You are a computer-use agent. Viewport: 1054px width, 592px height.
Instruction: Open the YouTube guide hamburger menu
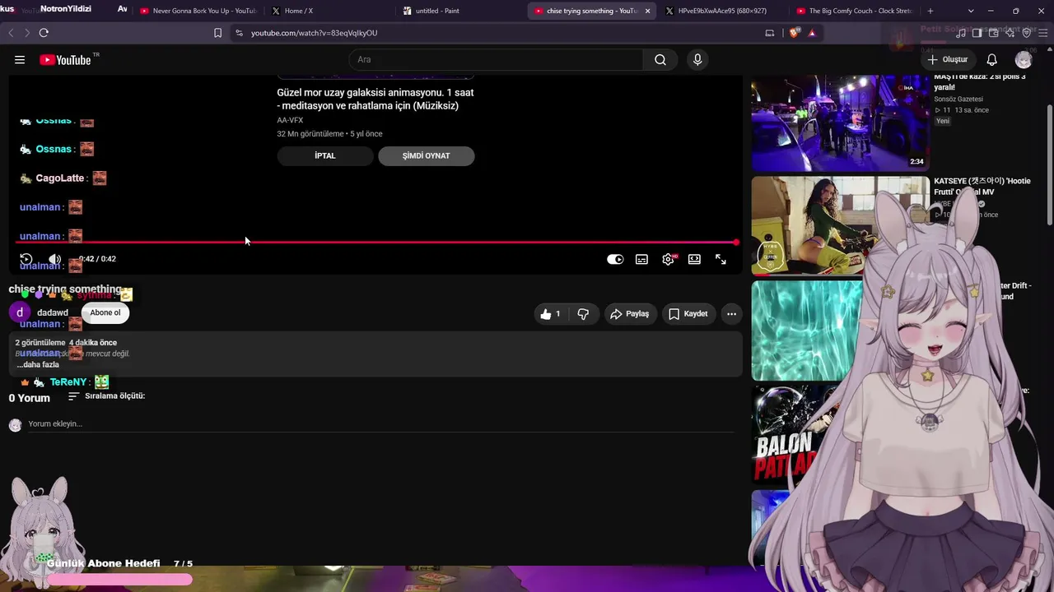pyautogui.click(x=20, y=59)
